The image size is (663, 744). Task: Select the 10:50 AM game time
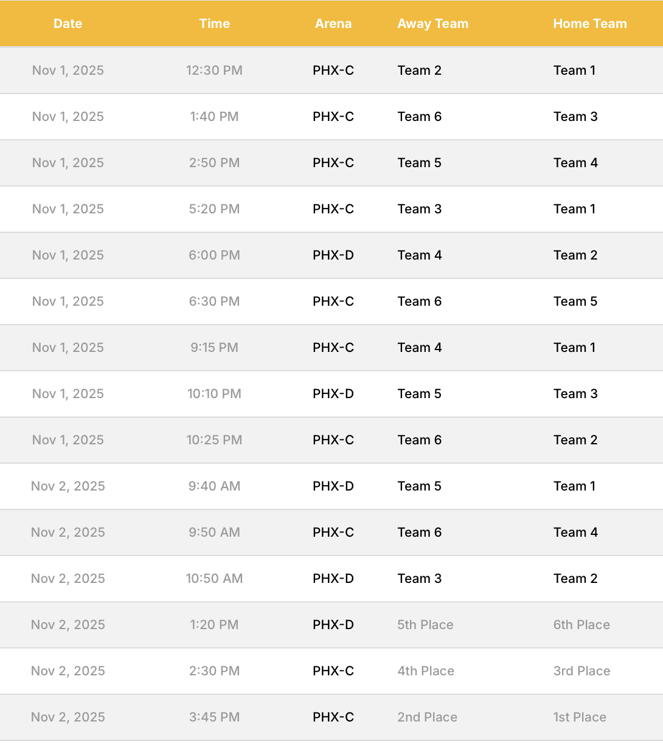[214, 579]
